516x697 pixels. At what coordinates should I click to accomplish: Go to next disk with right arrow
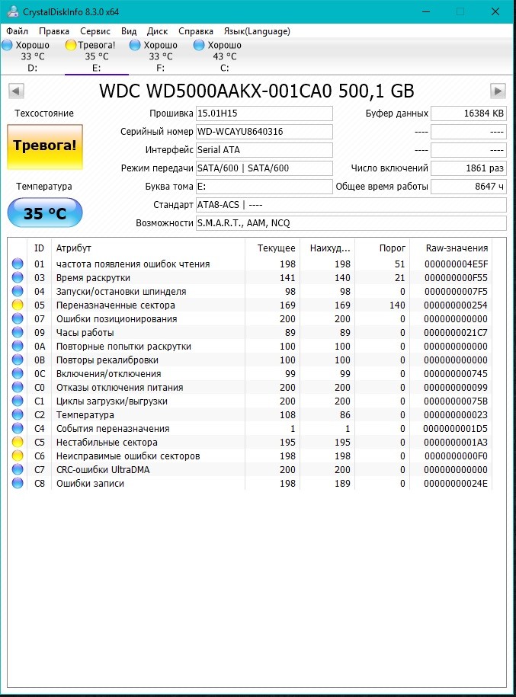(498, 91)
